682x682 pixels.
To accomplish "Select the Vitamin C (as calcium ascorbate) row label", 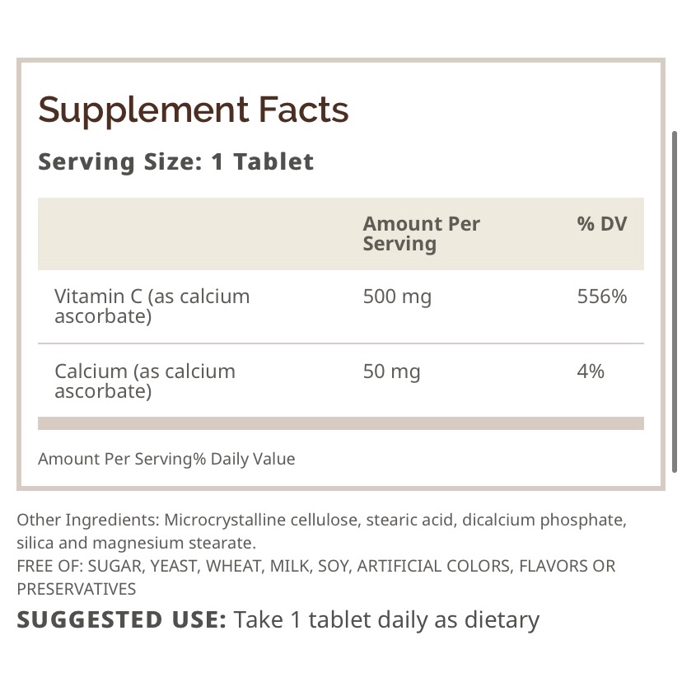I will (x=152, y=306).
